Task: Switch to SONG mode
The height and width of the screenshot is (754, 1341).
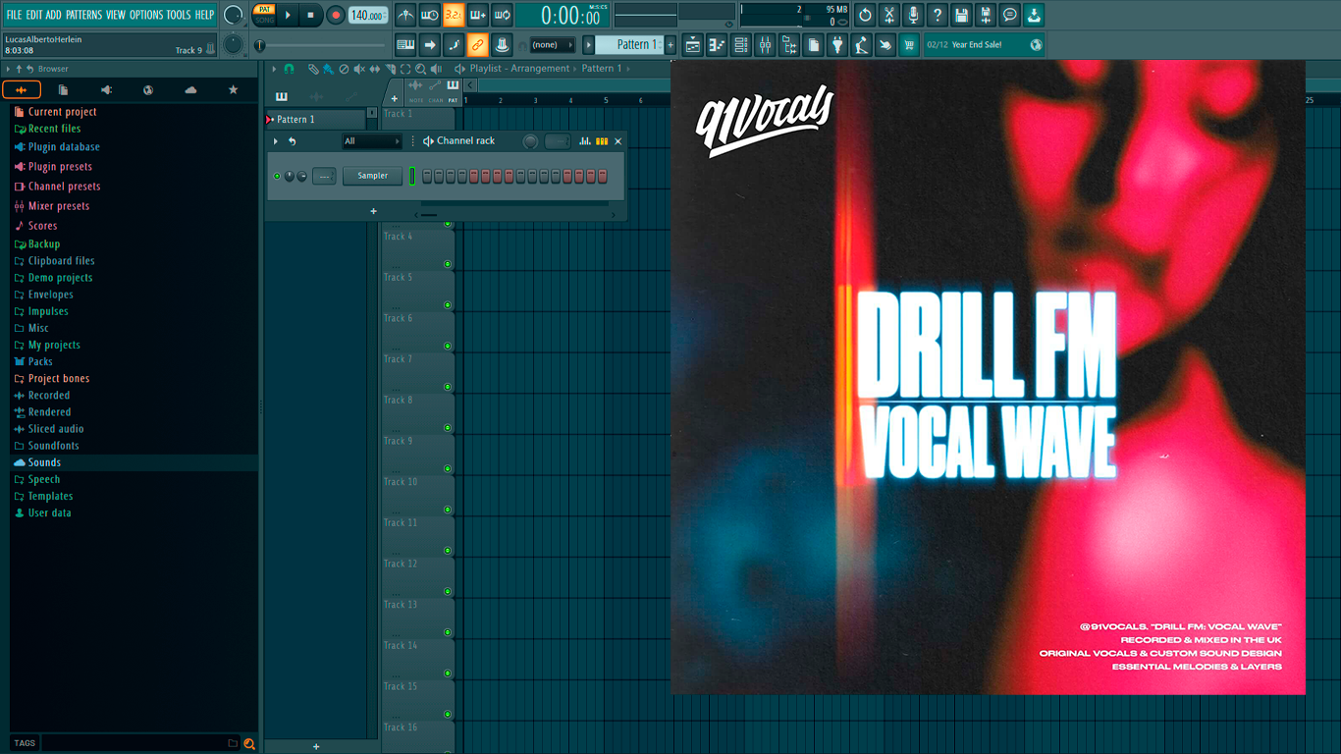Action: [264, 20]
